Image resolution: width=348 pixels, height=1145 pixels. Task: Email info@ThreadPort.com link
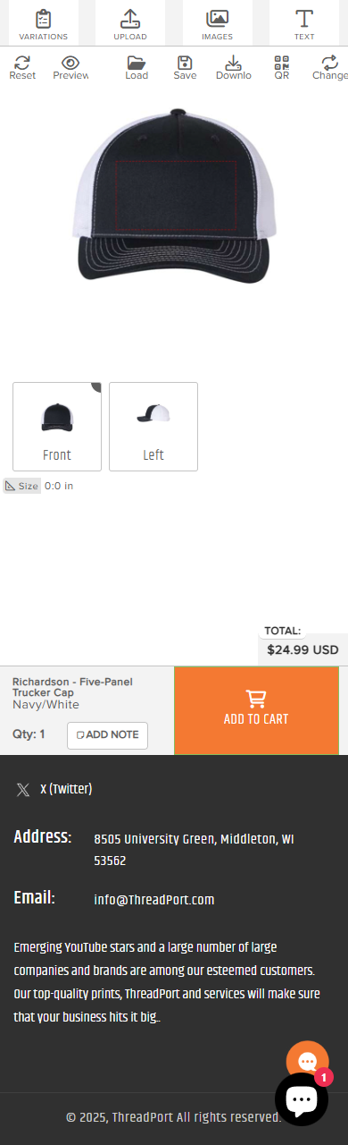click(153, 900)
